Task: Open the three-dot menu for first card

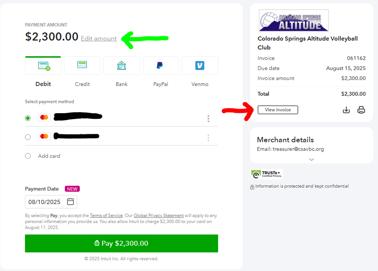Action: pyautogui.click(x=208, y=118)
